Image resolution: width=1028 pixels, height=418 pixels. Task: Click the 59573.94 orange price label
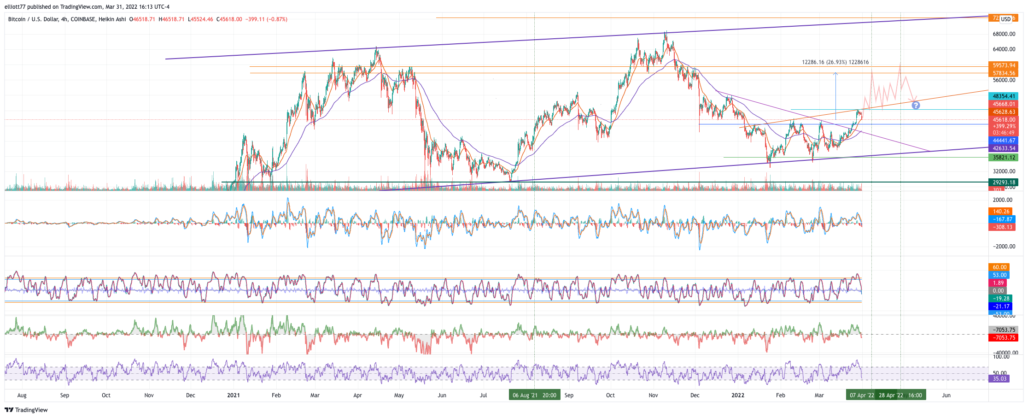point(1004,65)
